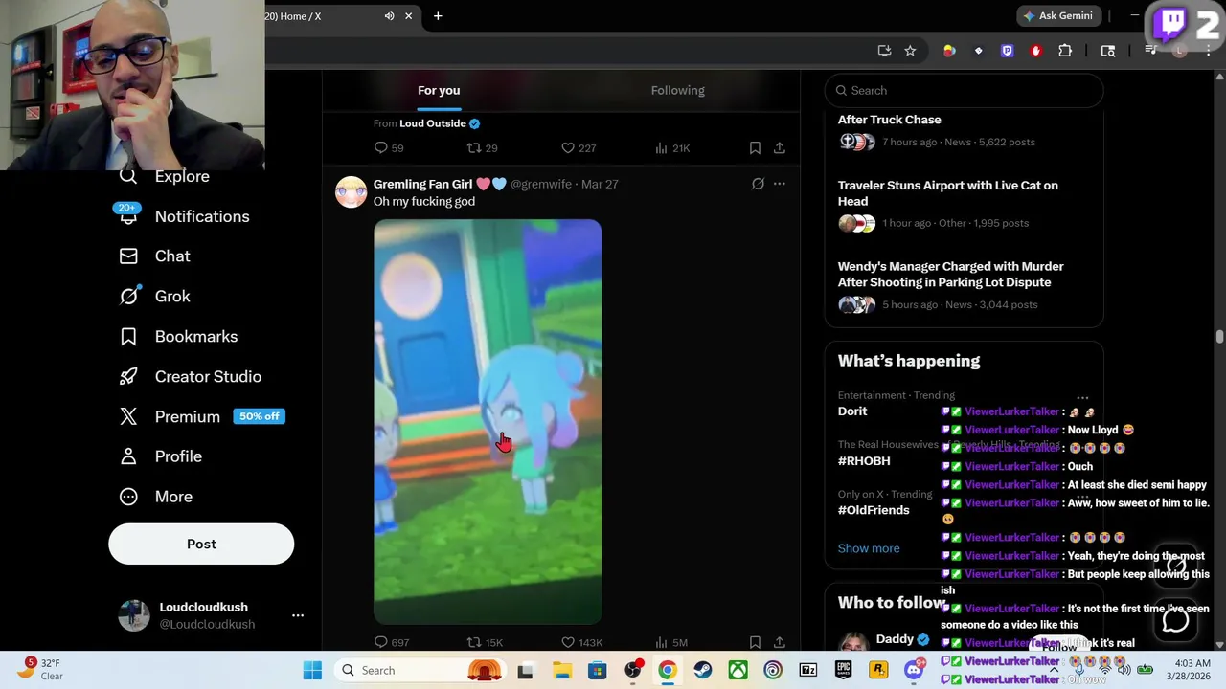
Task: Open a new browser tab
Action: tap(438, 16)
